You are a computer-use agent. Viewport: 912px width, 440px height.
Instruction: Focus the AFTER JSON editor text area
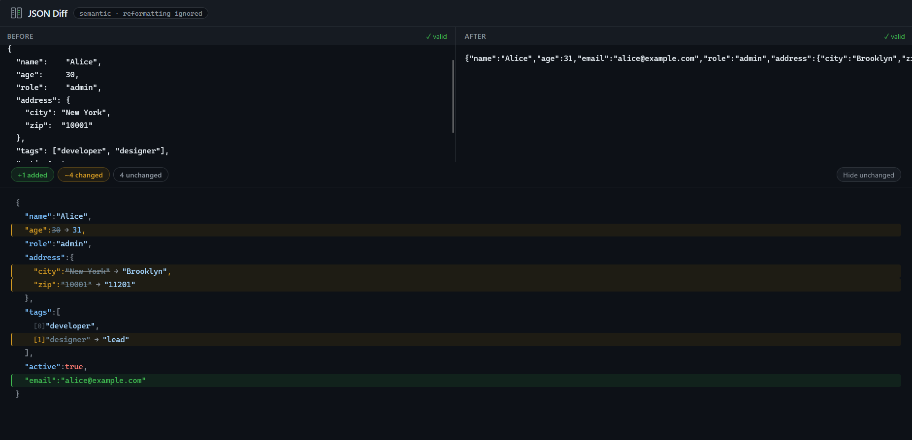click(x=684, y=104)
